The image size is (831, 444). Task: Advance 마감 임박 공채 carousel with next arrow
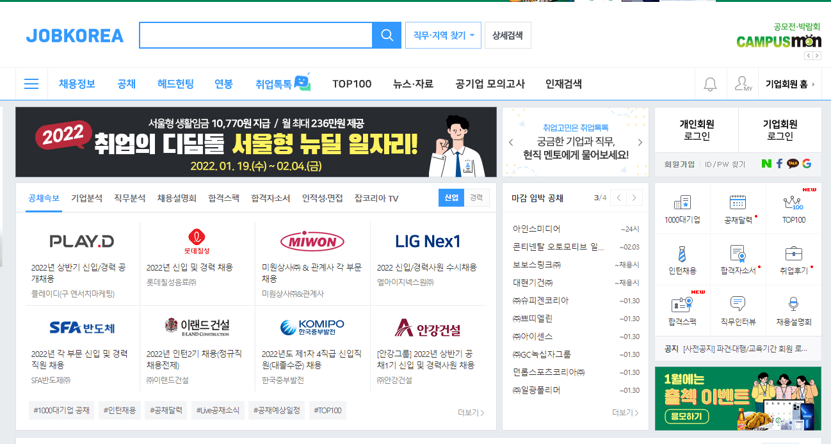[634, 197]
